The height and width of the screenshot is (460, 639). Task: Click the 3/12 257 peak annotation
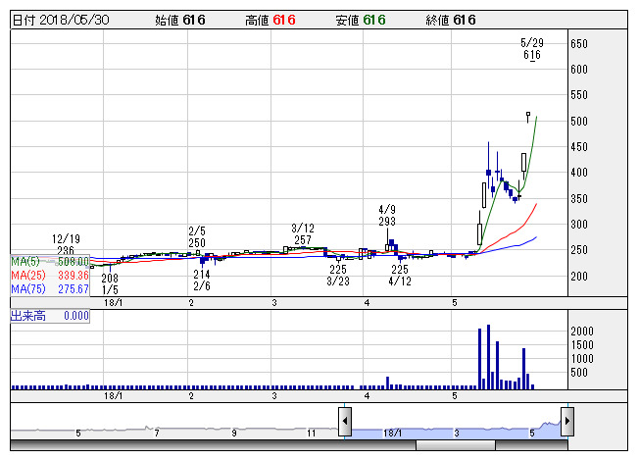tap(302, 234)
